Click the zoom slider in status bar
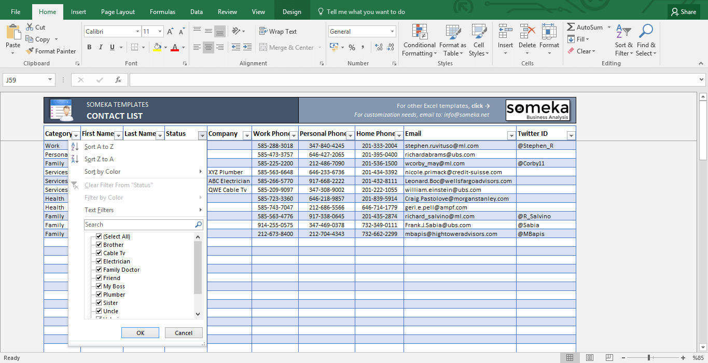The image size is (708, 363). pyautogui.click(x=648, y=358)
